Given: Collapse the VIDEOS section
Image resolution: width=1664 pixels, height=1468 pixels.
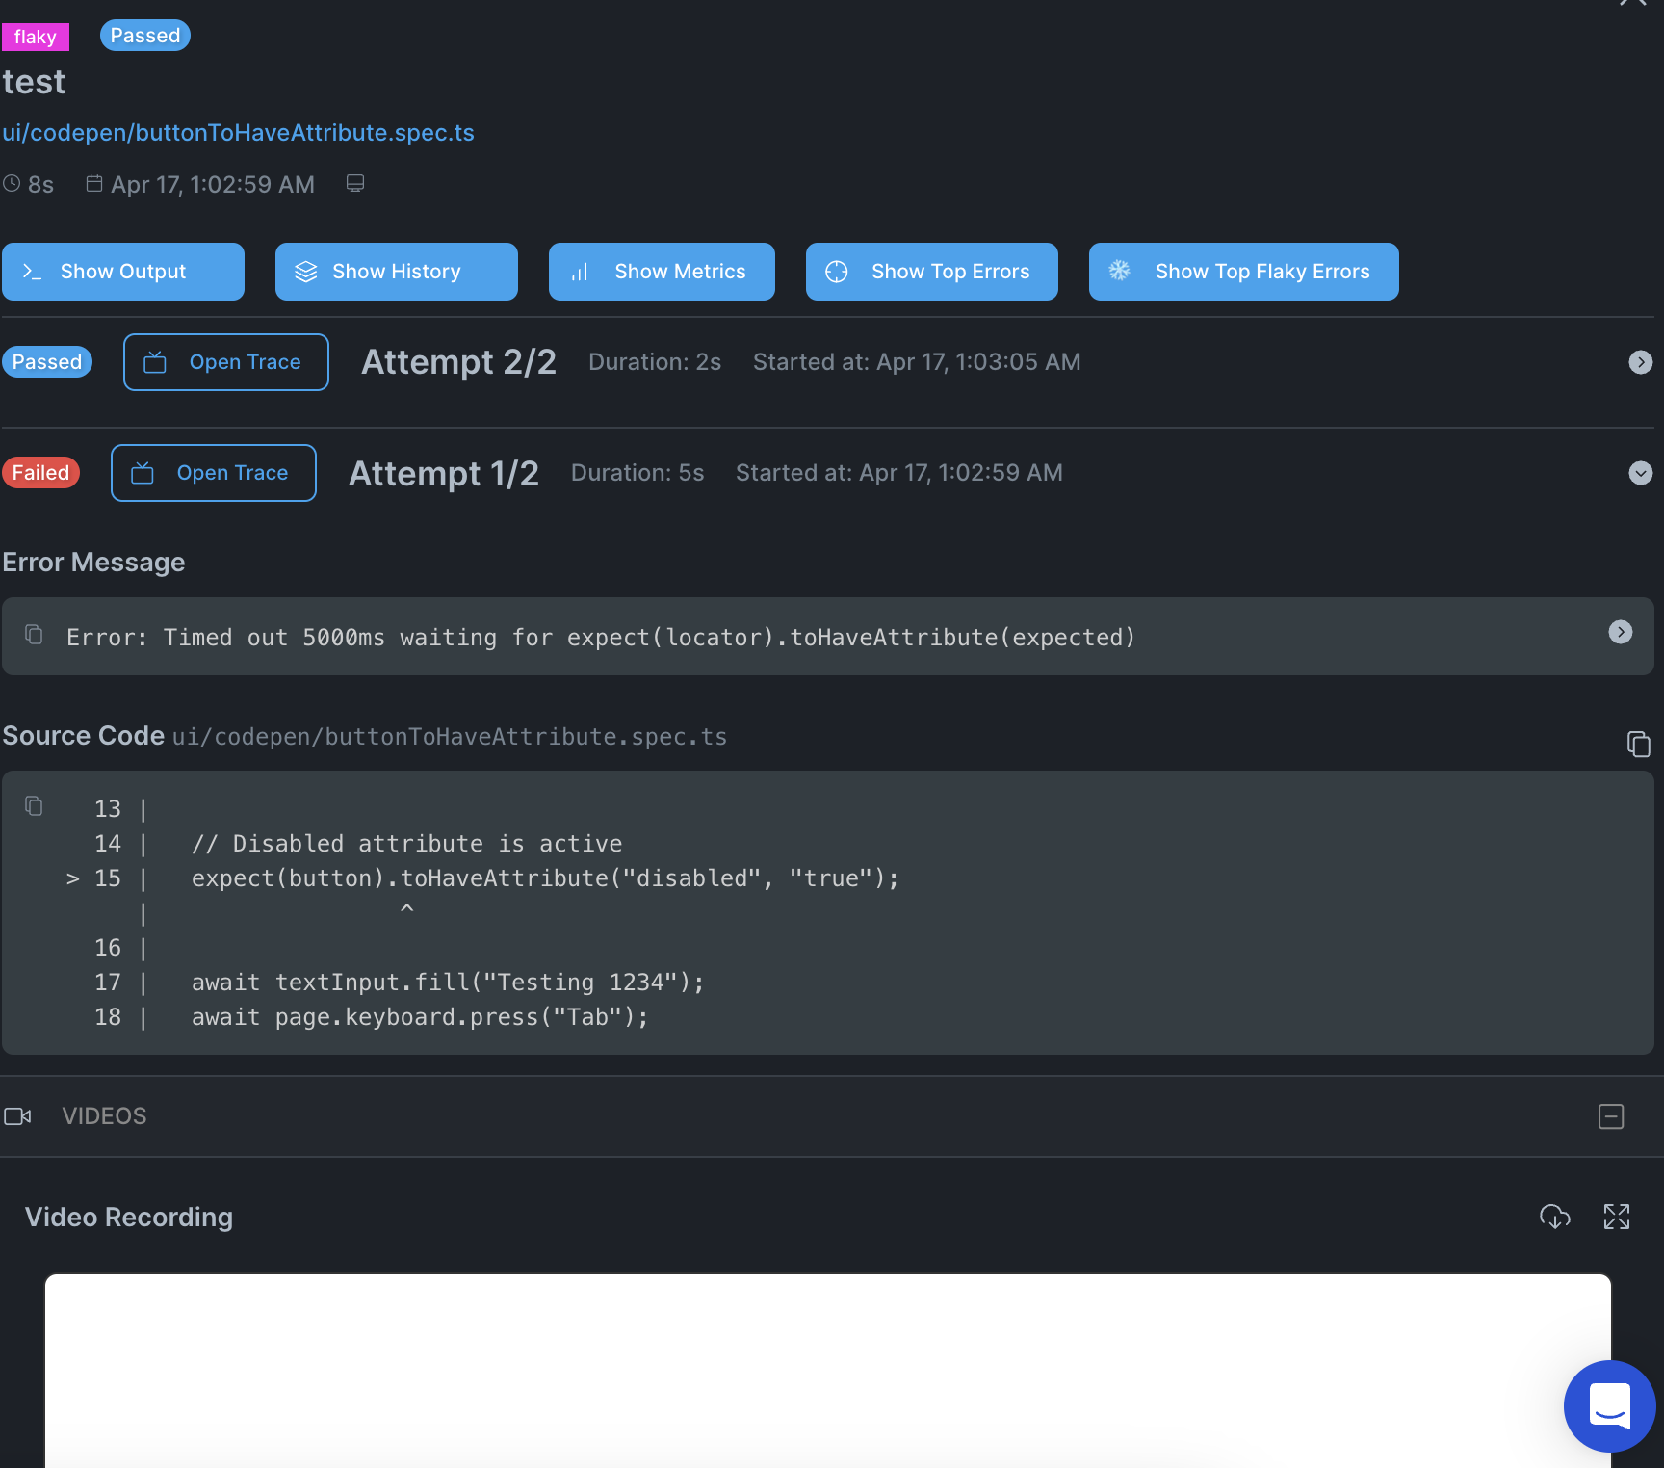Looking at the screenshot, I should pos(1610,1116).
